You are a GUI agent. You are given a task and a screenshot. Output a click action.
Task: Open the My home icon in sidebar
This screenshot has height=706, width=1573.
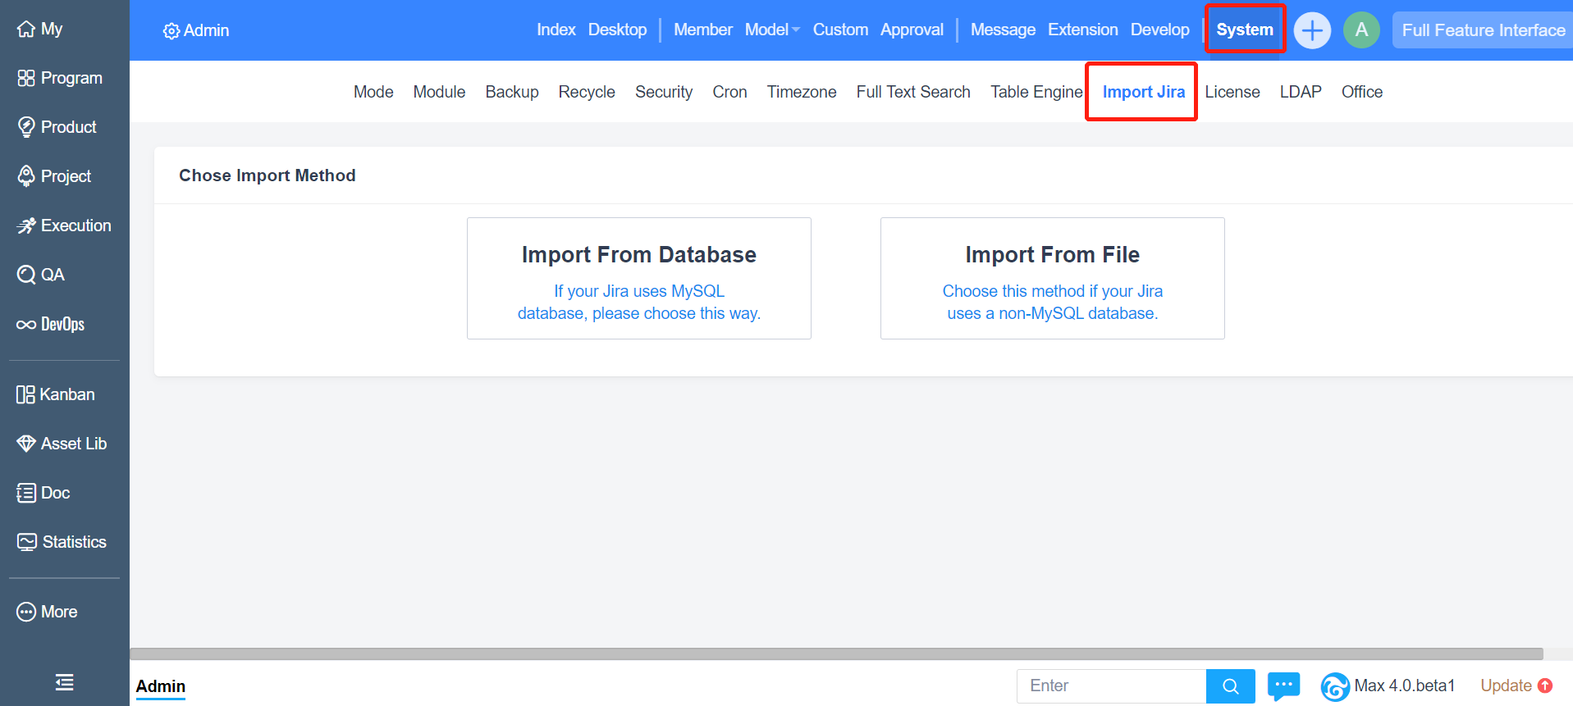26,30
